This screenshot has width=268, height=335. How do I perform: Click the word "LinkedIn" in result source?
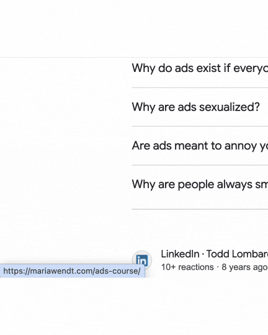(x=180, y=254)
